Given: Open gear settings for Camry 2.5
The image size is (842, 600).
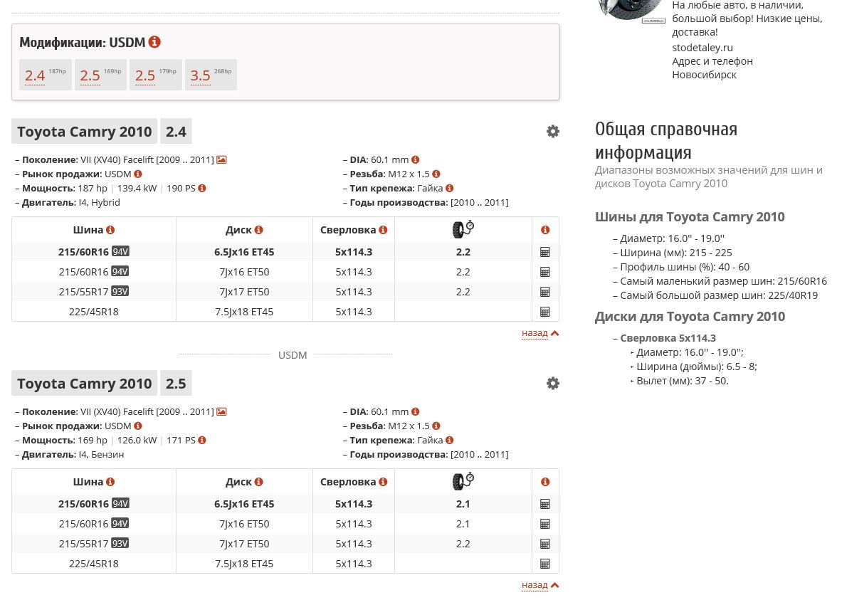Looking at the screenshot, I should point(552,383).
